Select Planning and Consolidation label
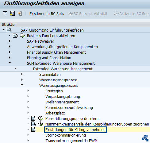Viewport: 150px width, 143px height. (x=49, y=58)
